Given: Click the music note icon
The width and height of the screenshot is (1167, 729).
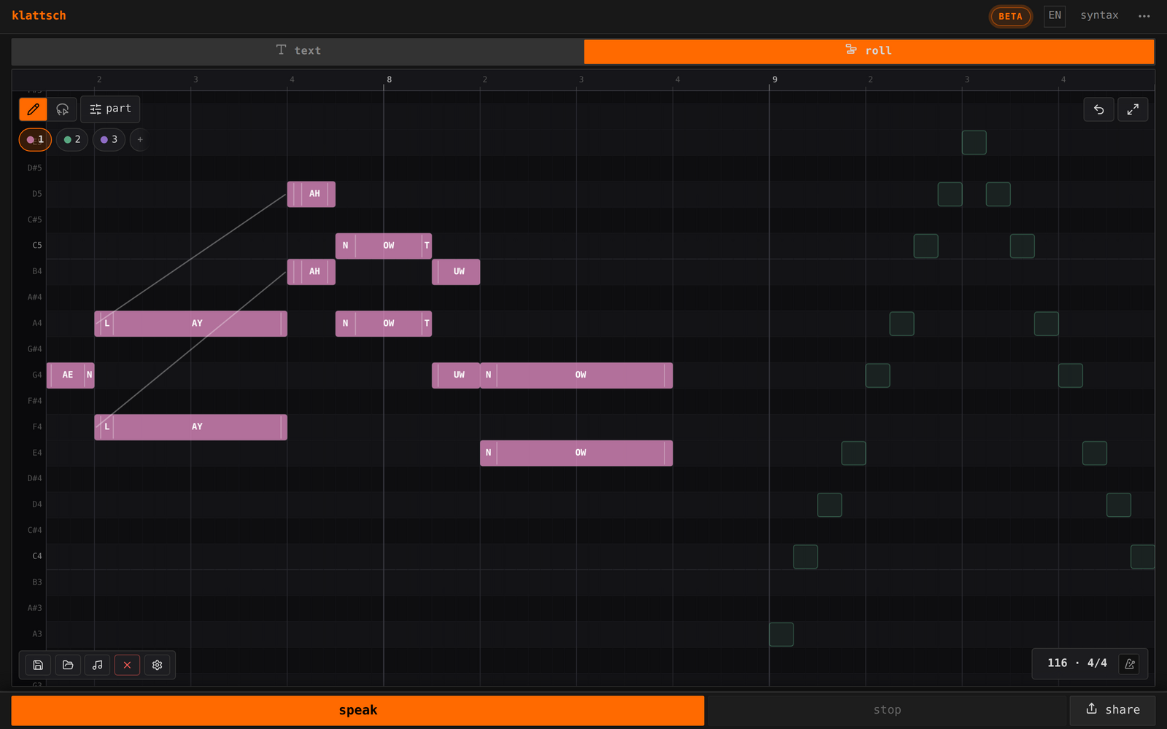Looking at the screenshot, I should pyautogui.click(x=97, y=665).
